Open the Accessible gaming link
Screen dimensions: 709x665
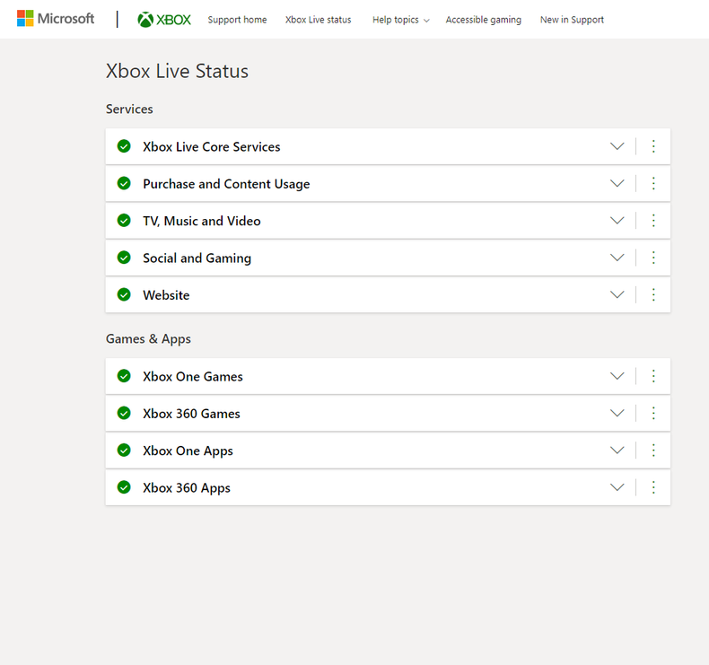(x=483, y=20)
